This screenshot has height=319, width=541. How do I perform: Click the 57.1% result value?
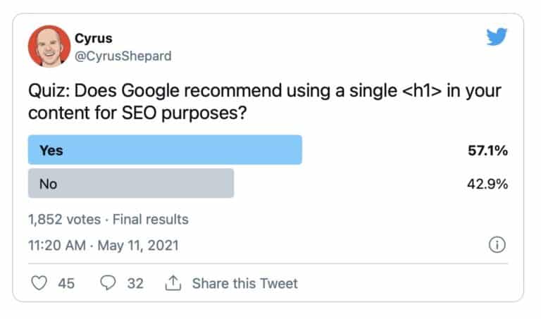coord(488,151)
